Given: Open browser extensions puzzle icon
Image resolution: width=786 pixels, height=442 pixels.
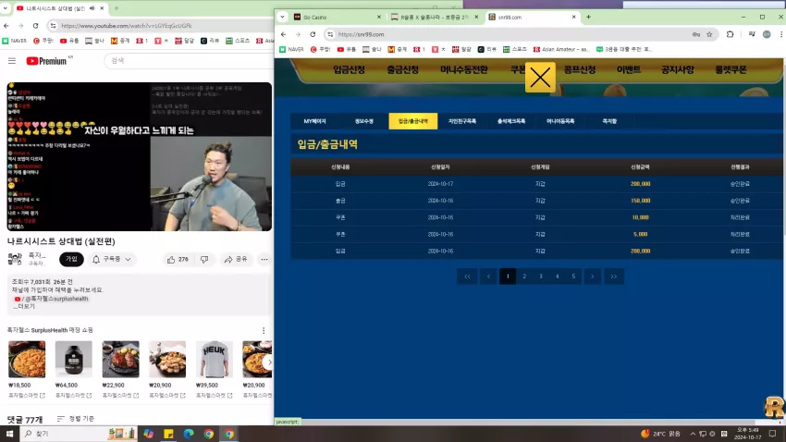Looking at the screenshot, I should pyautogui.click(x=730, y=34).
